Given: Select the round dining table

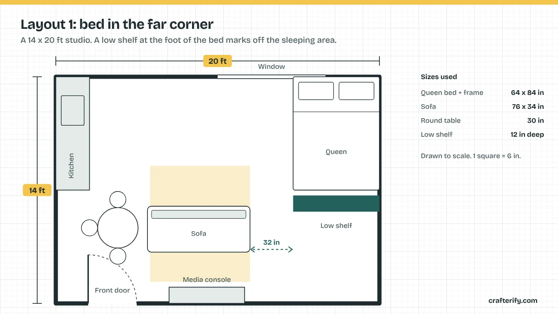Looking at the screenshot, I should [x=118, y=228].
